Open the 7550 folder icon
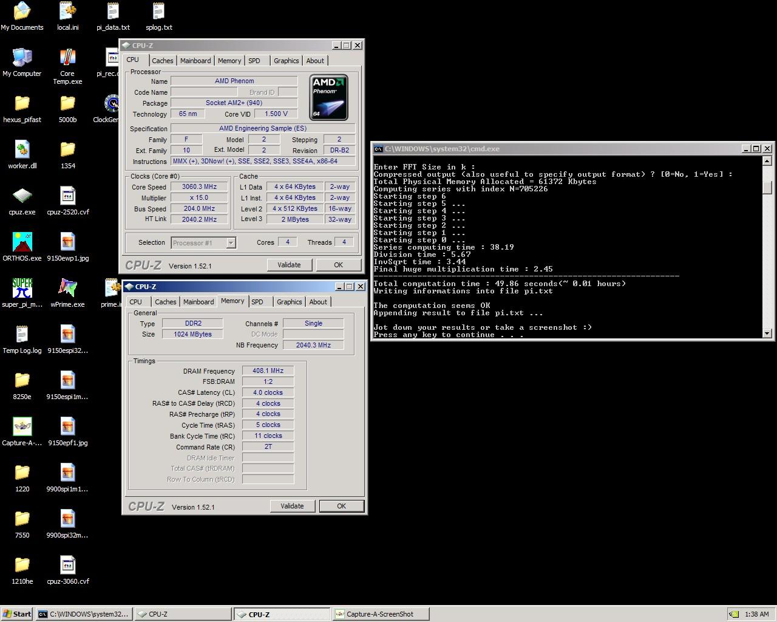The height and width of the screenshot is (622, 777). tap(22, 524)
